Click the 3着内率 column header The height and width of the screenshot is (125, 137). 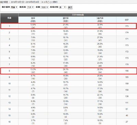click(100, 20)
